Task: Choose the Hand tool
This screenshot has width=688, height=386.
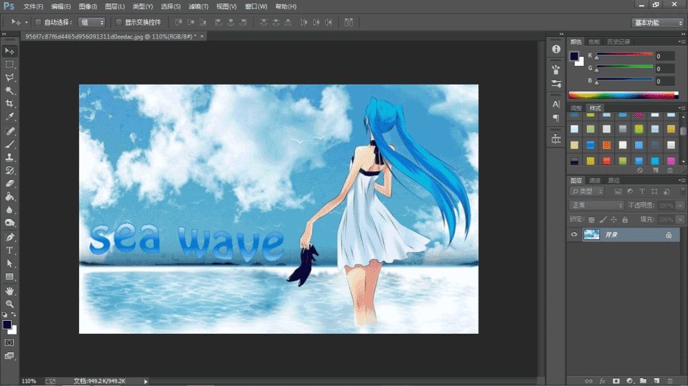Action: click(x=10, y=291)
